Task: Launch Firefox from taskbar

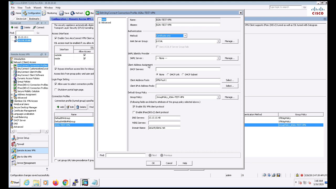Action: coord(55,182)
